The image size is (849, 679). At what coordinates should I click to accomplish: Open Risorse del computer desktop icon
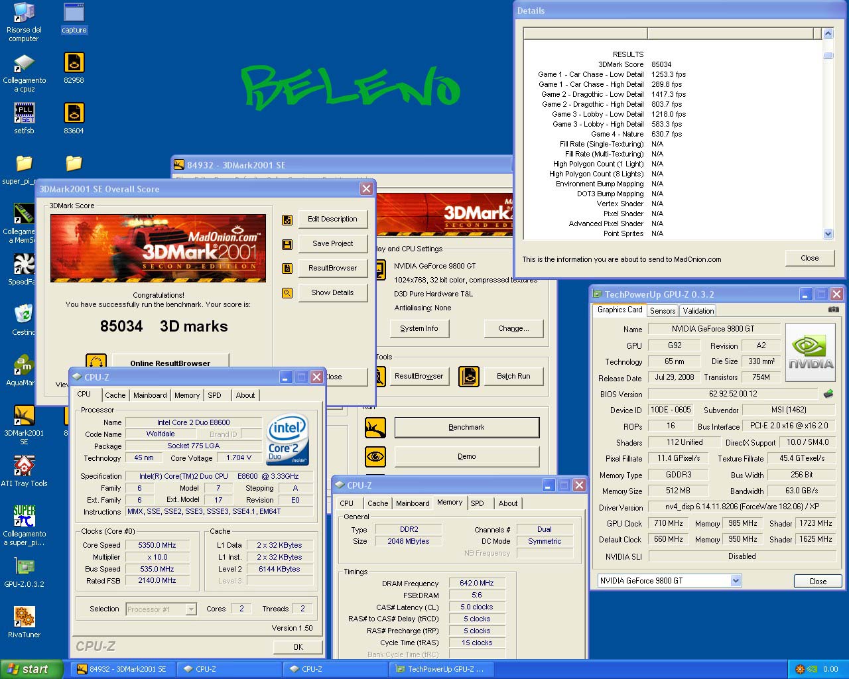coord(24,23)
